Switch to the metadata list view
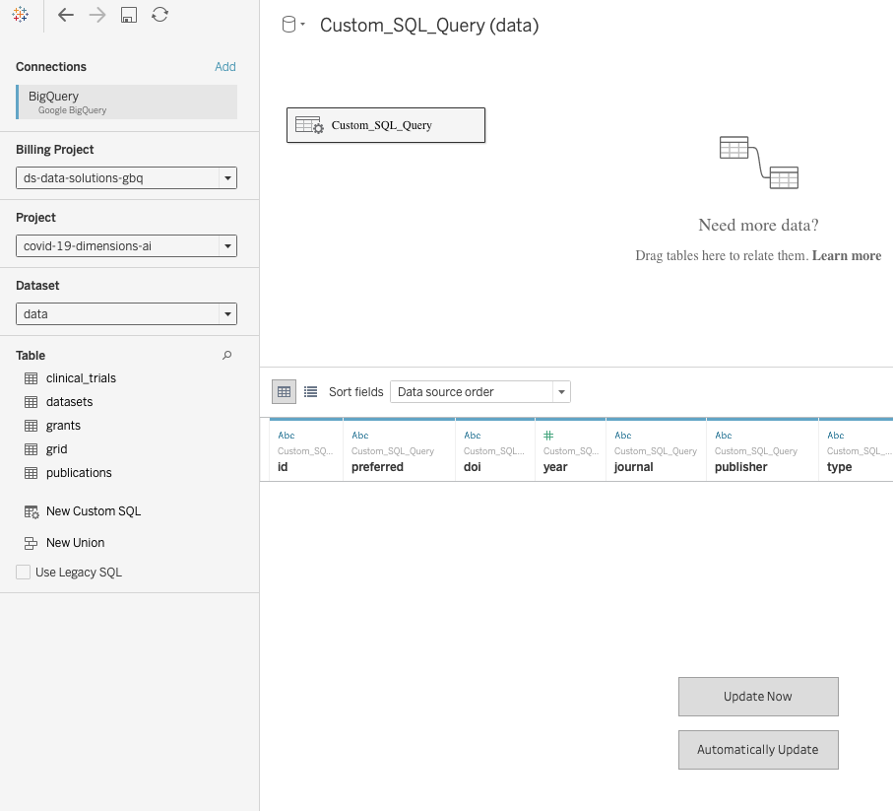Image resolution: width=893 pixels, height=811 pixels. click(310, 392)
